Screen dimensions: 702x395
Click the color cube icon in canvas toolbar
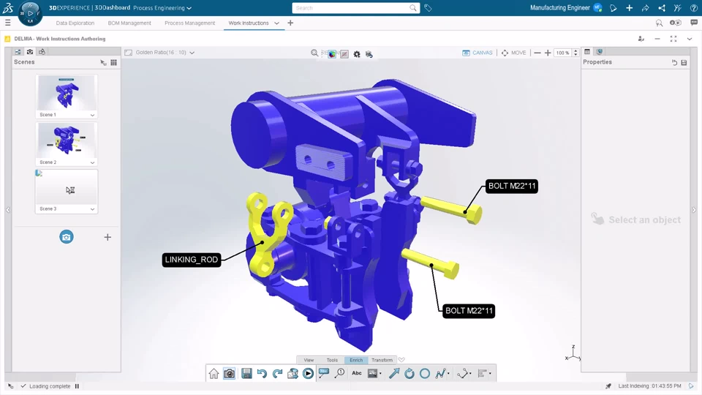pyautogui.click(x=332, y=53)
